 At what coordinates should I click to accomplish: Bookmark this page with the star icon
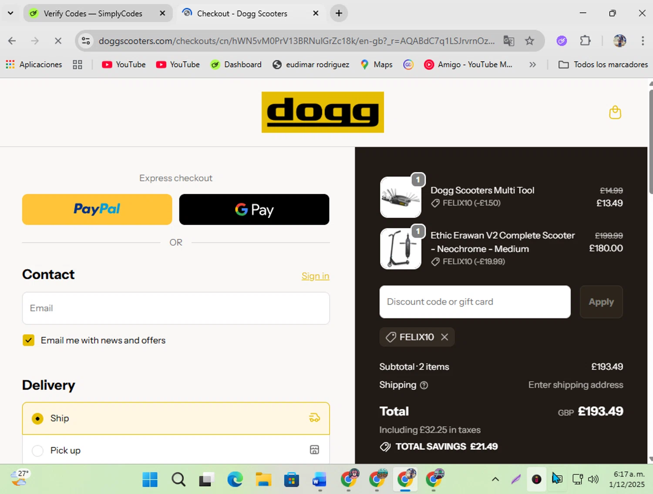coord(529,41)
